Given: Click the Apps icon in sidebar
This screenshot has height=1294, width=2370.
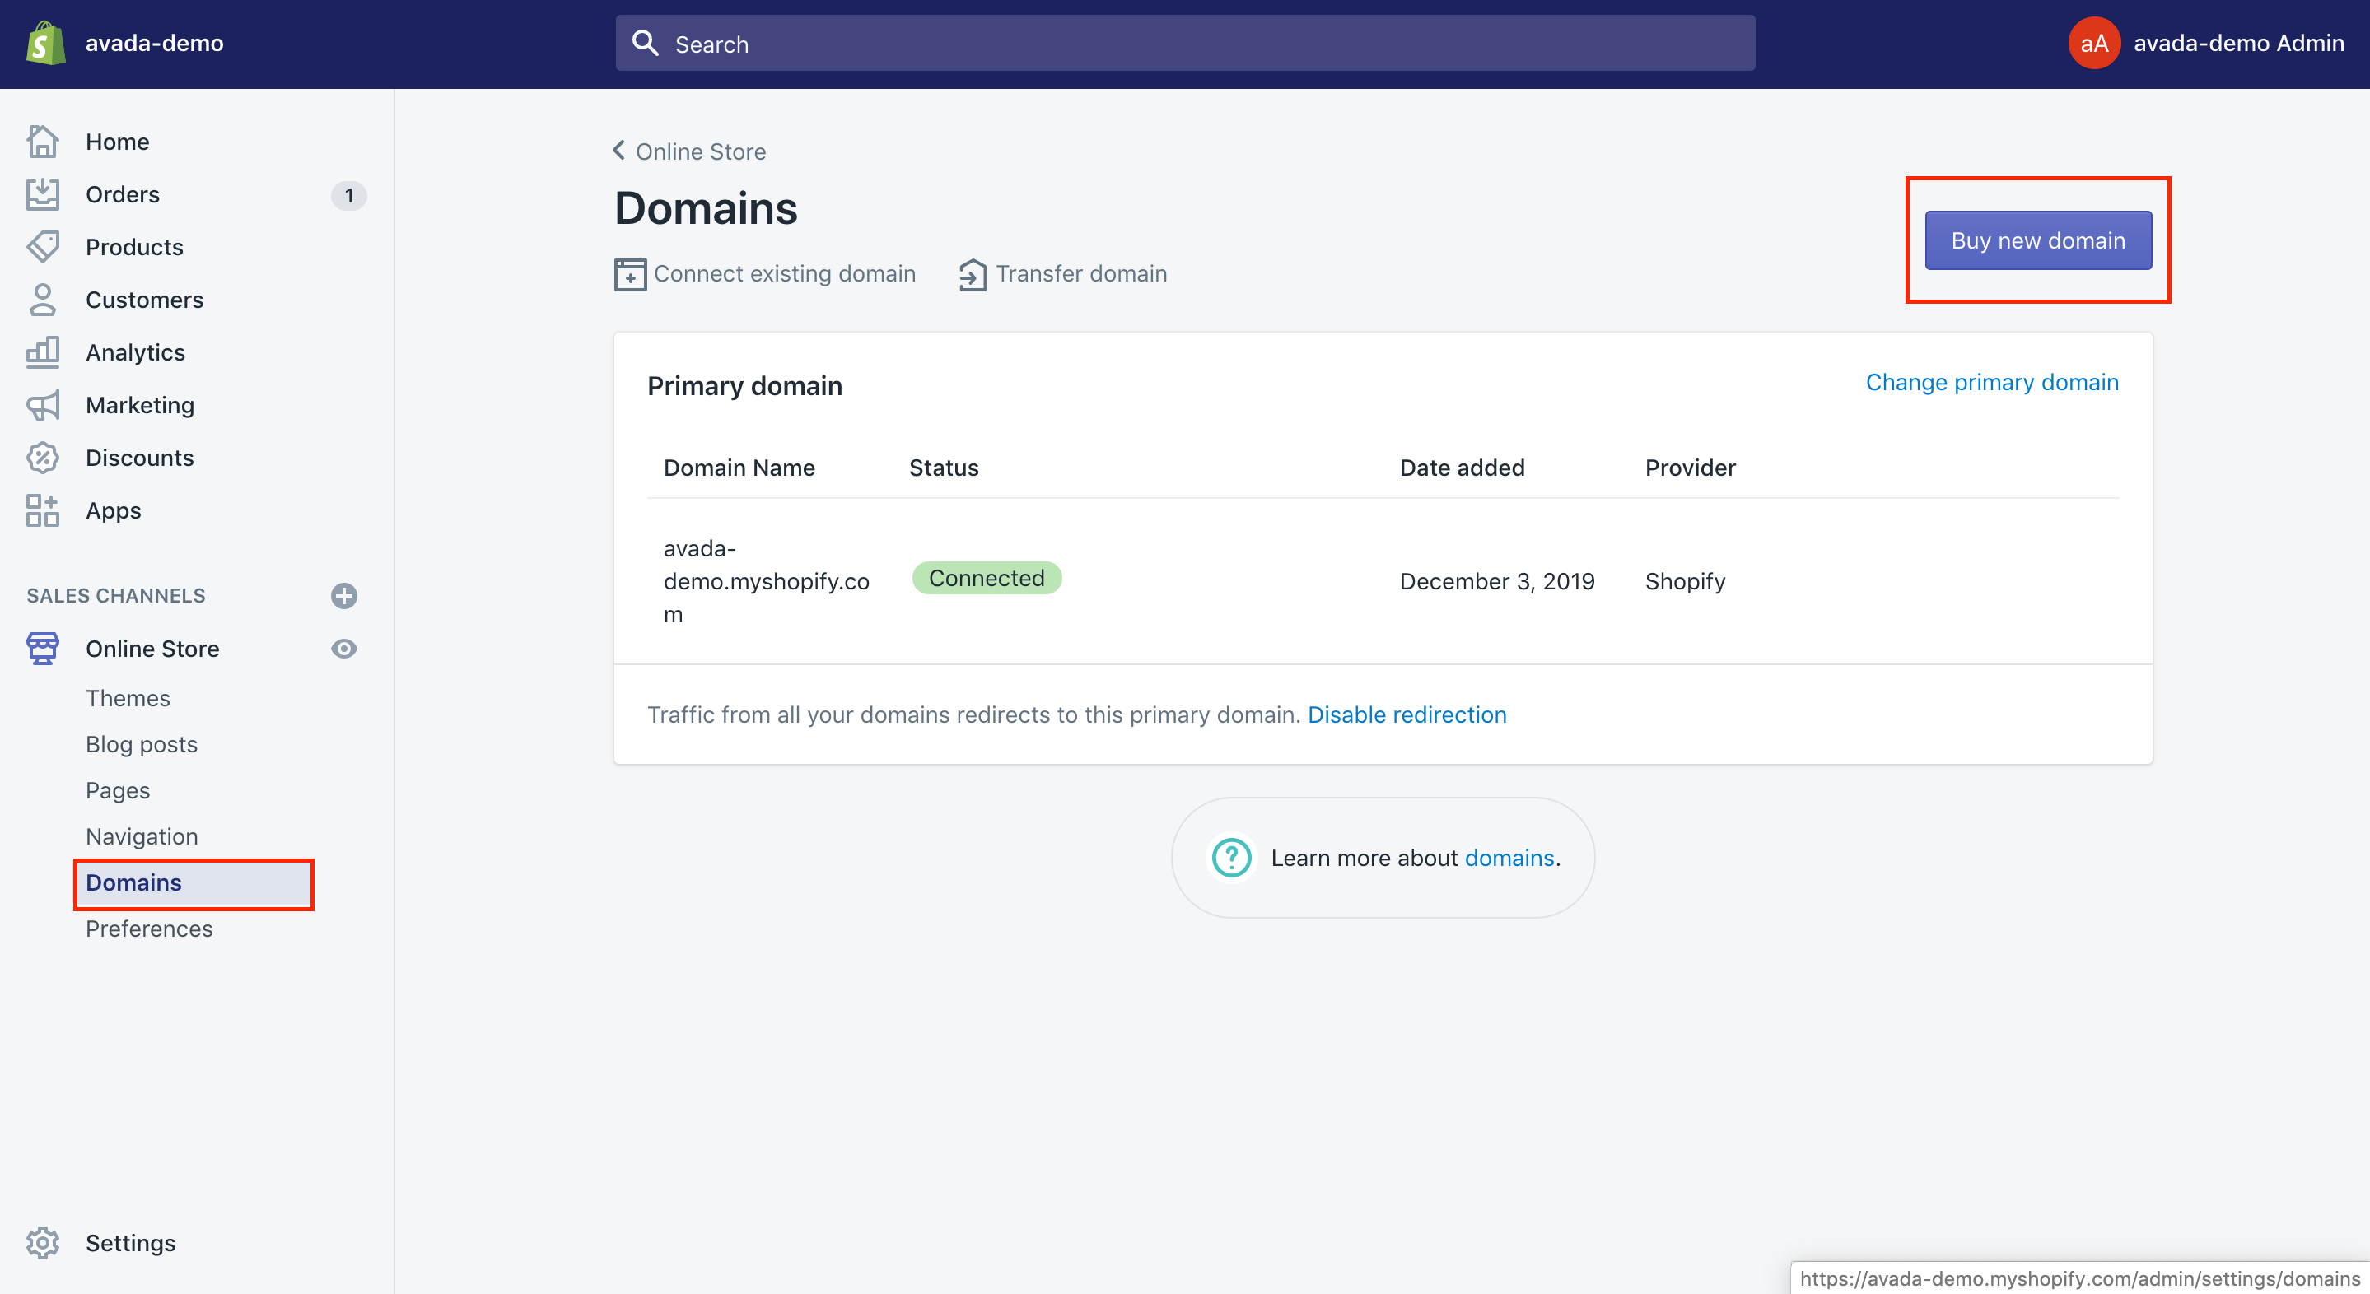Looking at the screenshot, I should click(41, 510).
